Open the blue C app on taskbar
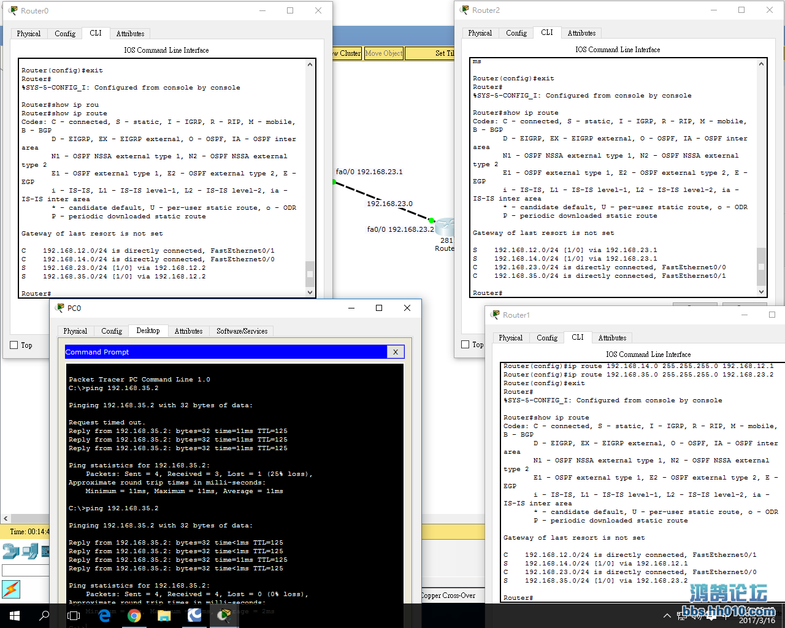 tap(194, 615)
